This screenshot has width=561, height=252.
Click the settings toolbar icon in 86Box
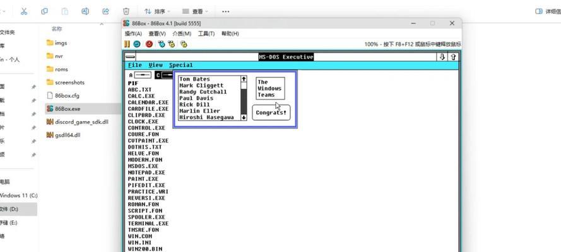click(x=184, y=44)
